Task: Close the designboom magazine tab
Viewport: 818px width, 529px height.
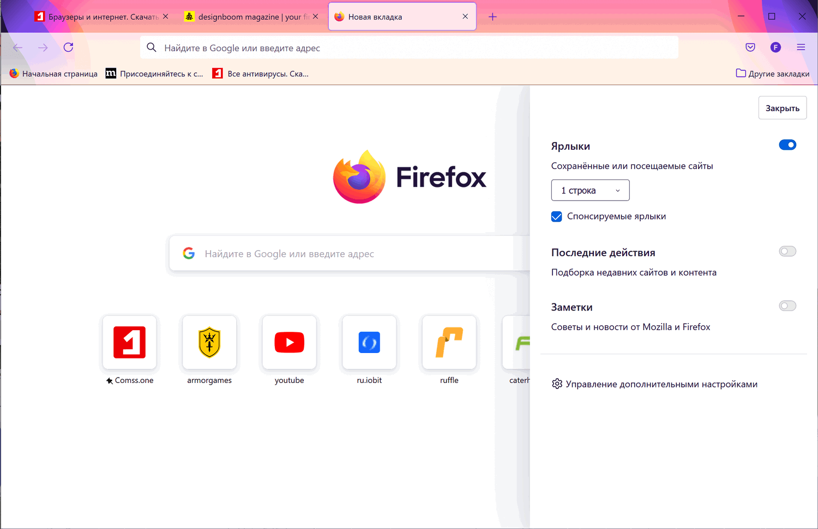Action: pos(315,16)
